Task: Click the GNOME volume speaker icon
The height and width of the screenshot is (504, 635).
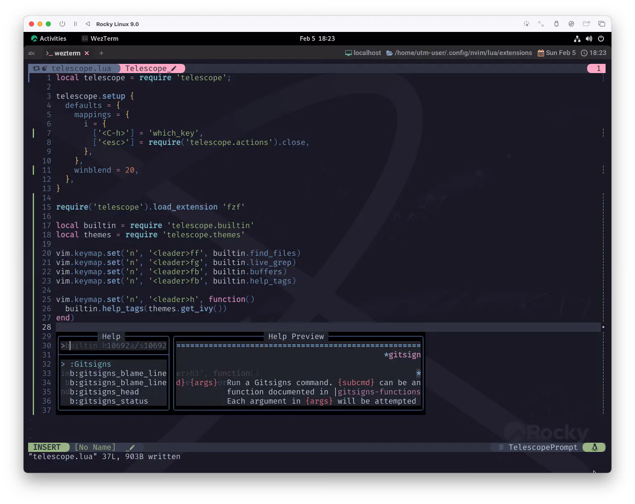Action: (589, 39)
